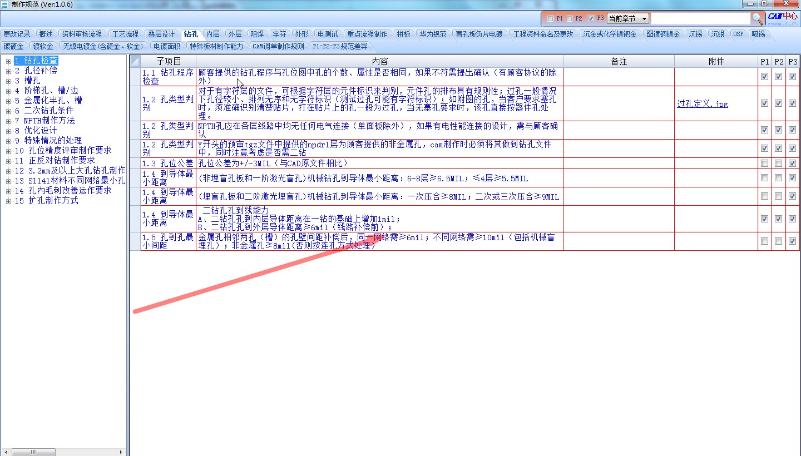Check P1 box for row 1.5 孔到孔最小间距

click(764, 241)
